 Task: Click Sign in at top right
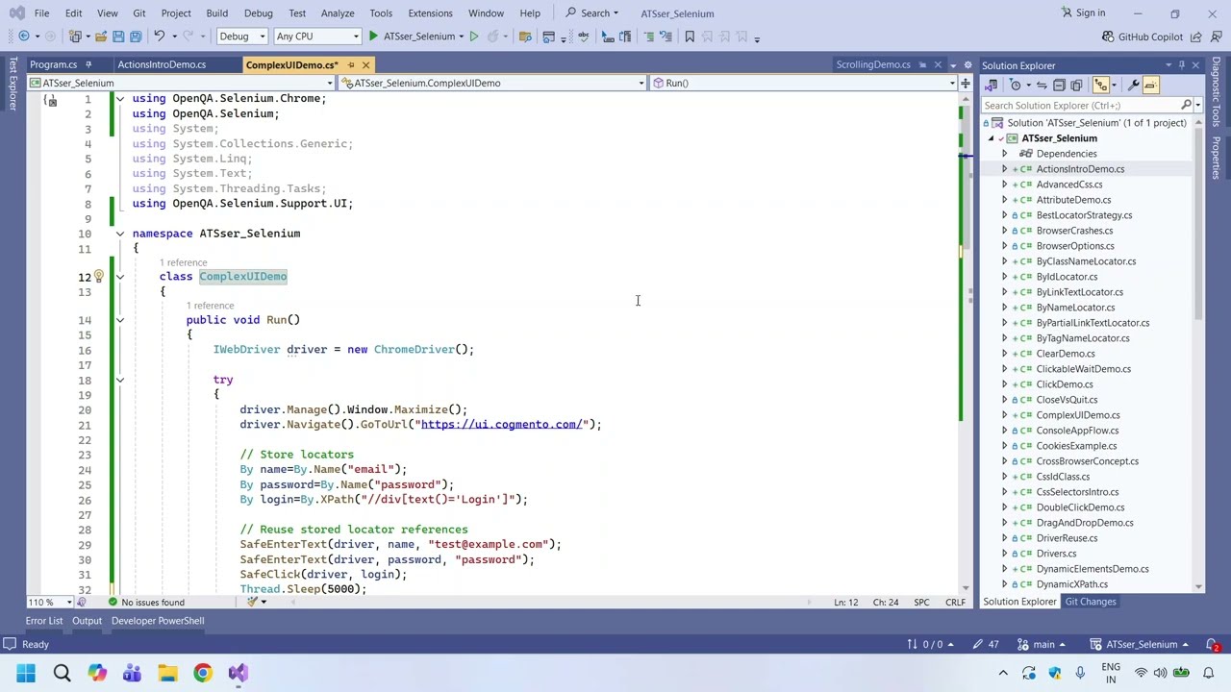pos(1083,12)
